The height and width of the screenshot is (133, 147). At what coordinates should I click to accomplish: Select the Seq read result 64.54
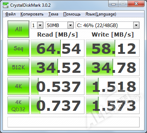tap(58, 48)
